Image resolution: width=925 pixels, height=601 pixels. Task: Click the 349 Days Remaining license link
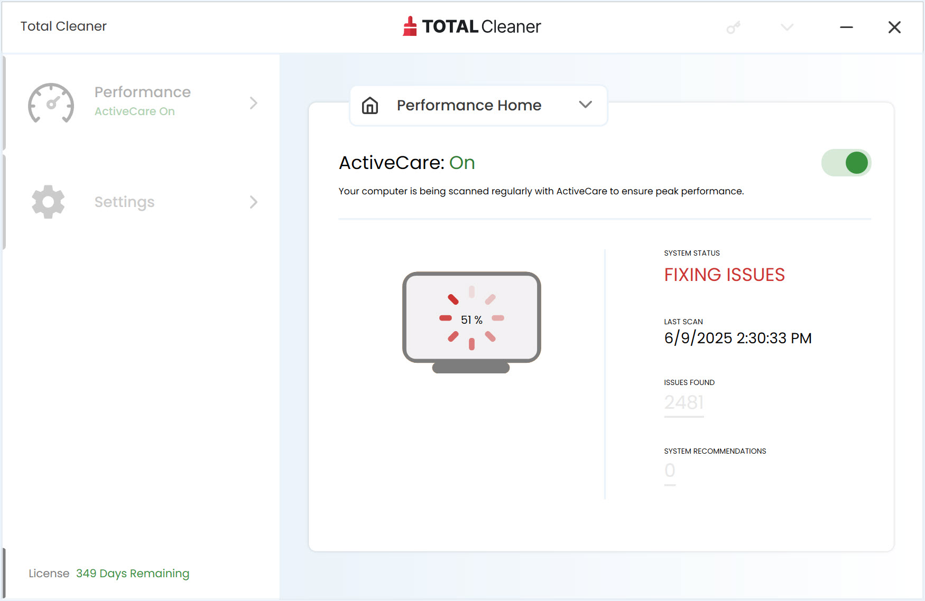coord(133,574)
